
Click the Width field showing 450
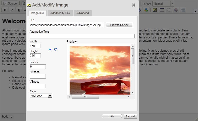35,46
